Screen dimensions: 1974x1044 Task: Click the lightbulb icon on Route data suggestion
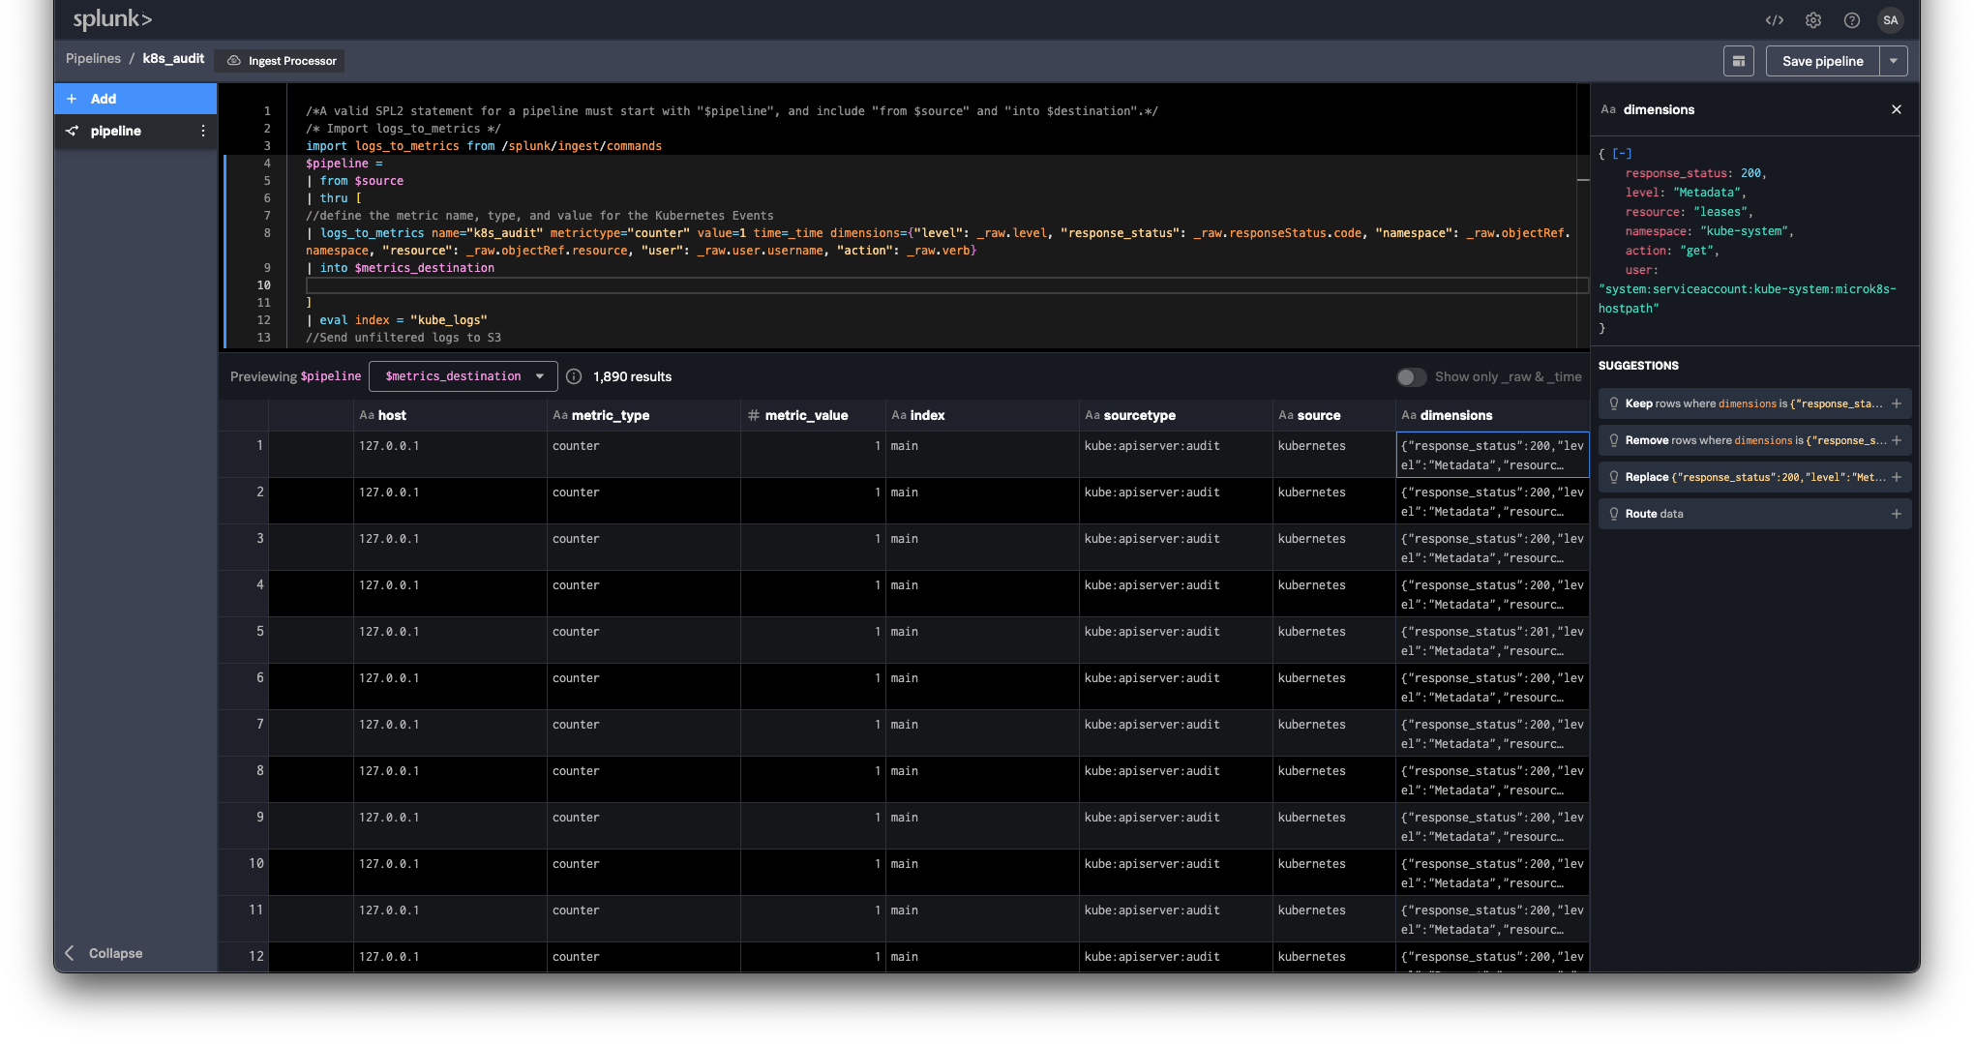[x=1614, y=514]
